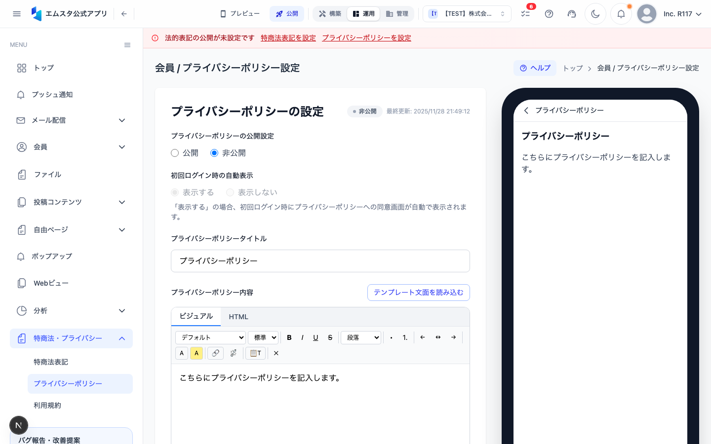The width and height of the screenshot is (711, 444).
Task: Select the 表示しない radio button
Action: point(230,192)
